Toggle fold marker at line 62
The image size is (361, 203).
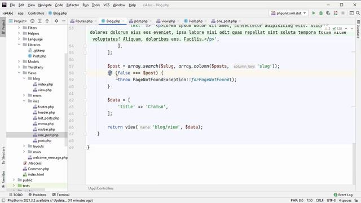click(x=85, y=100)
